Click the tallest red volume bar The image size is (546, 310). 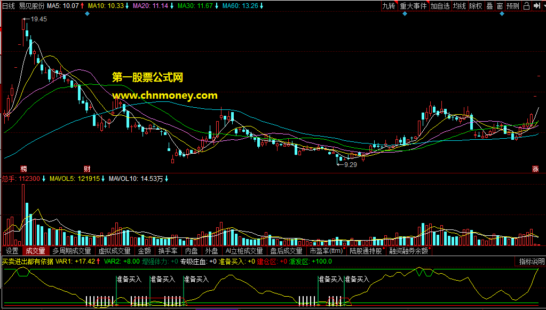click(23, 214)
